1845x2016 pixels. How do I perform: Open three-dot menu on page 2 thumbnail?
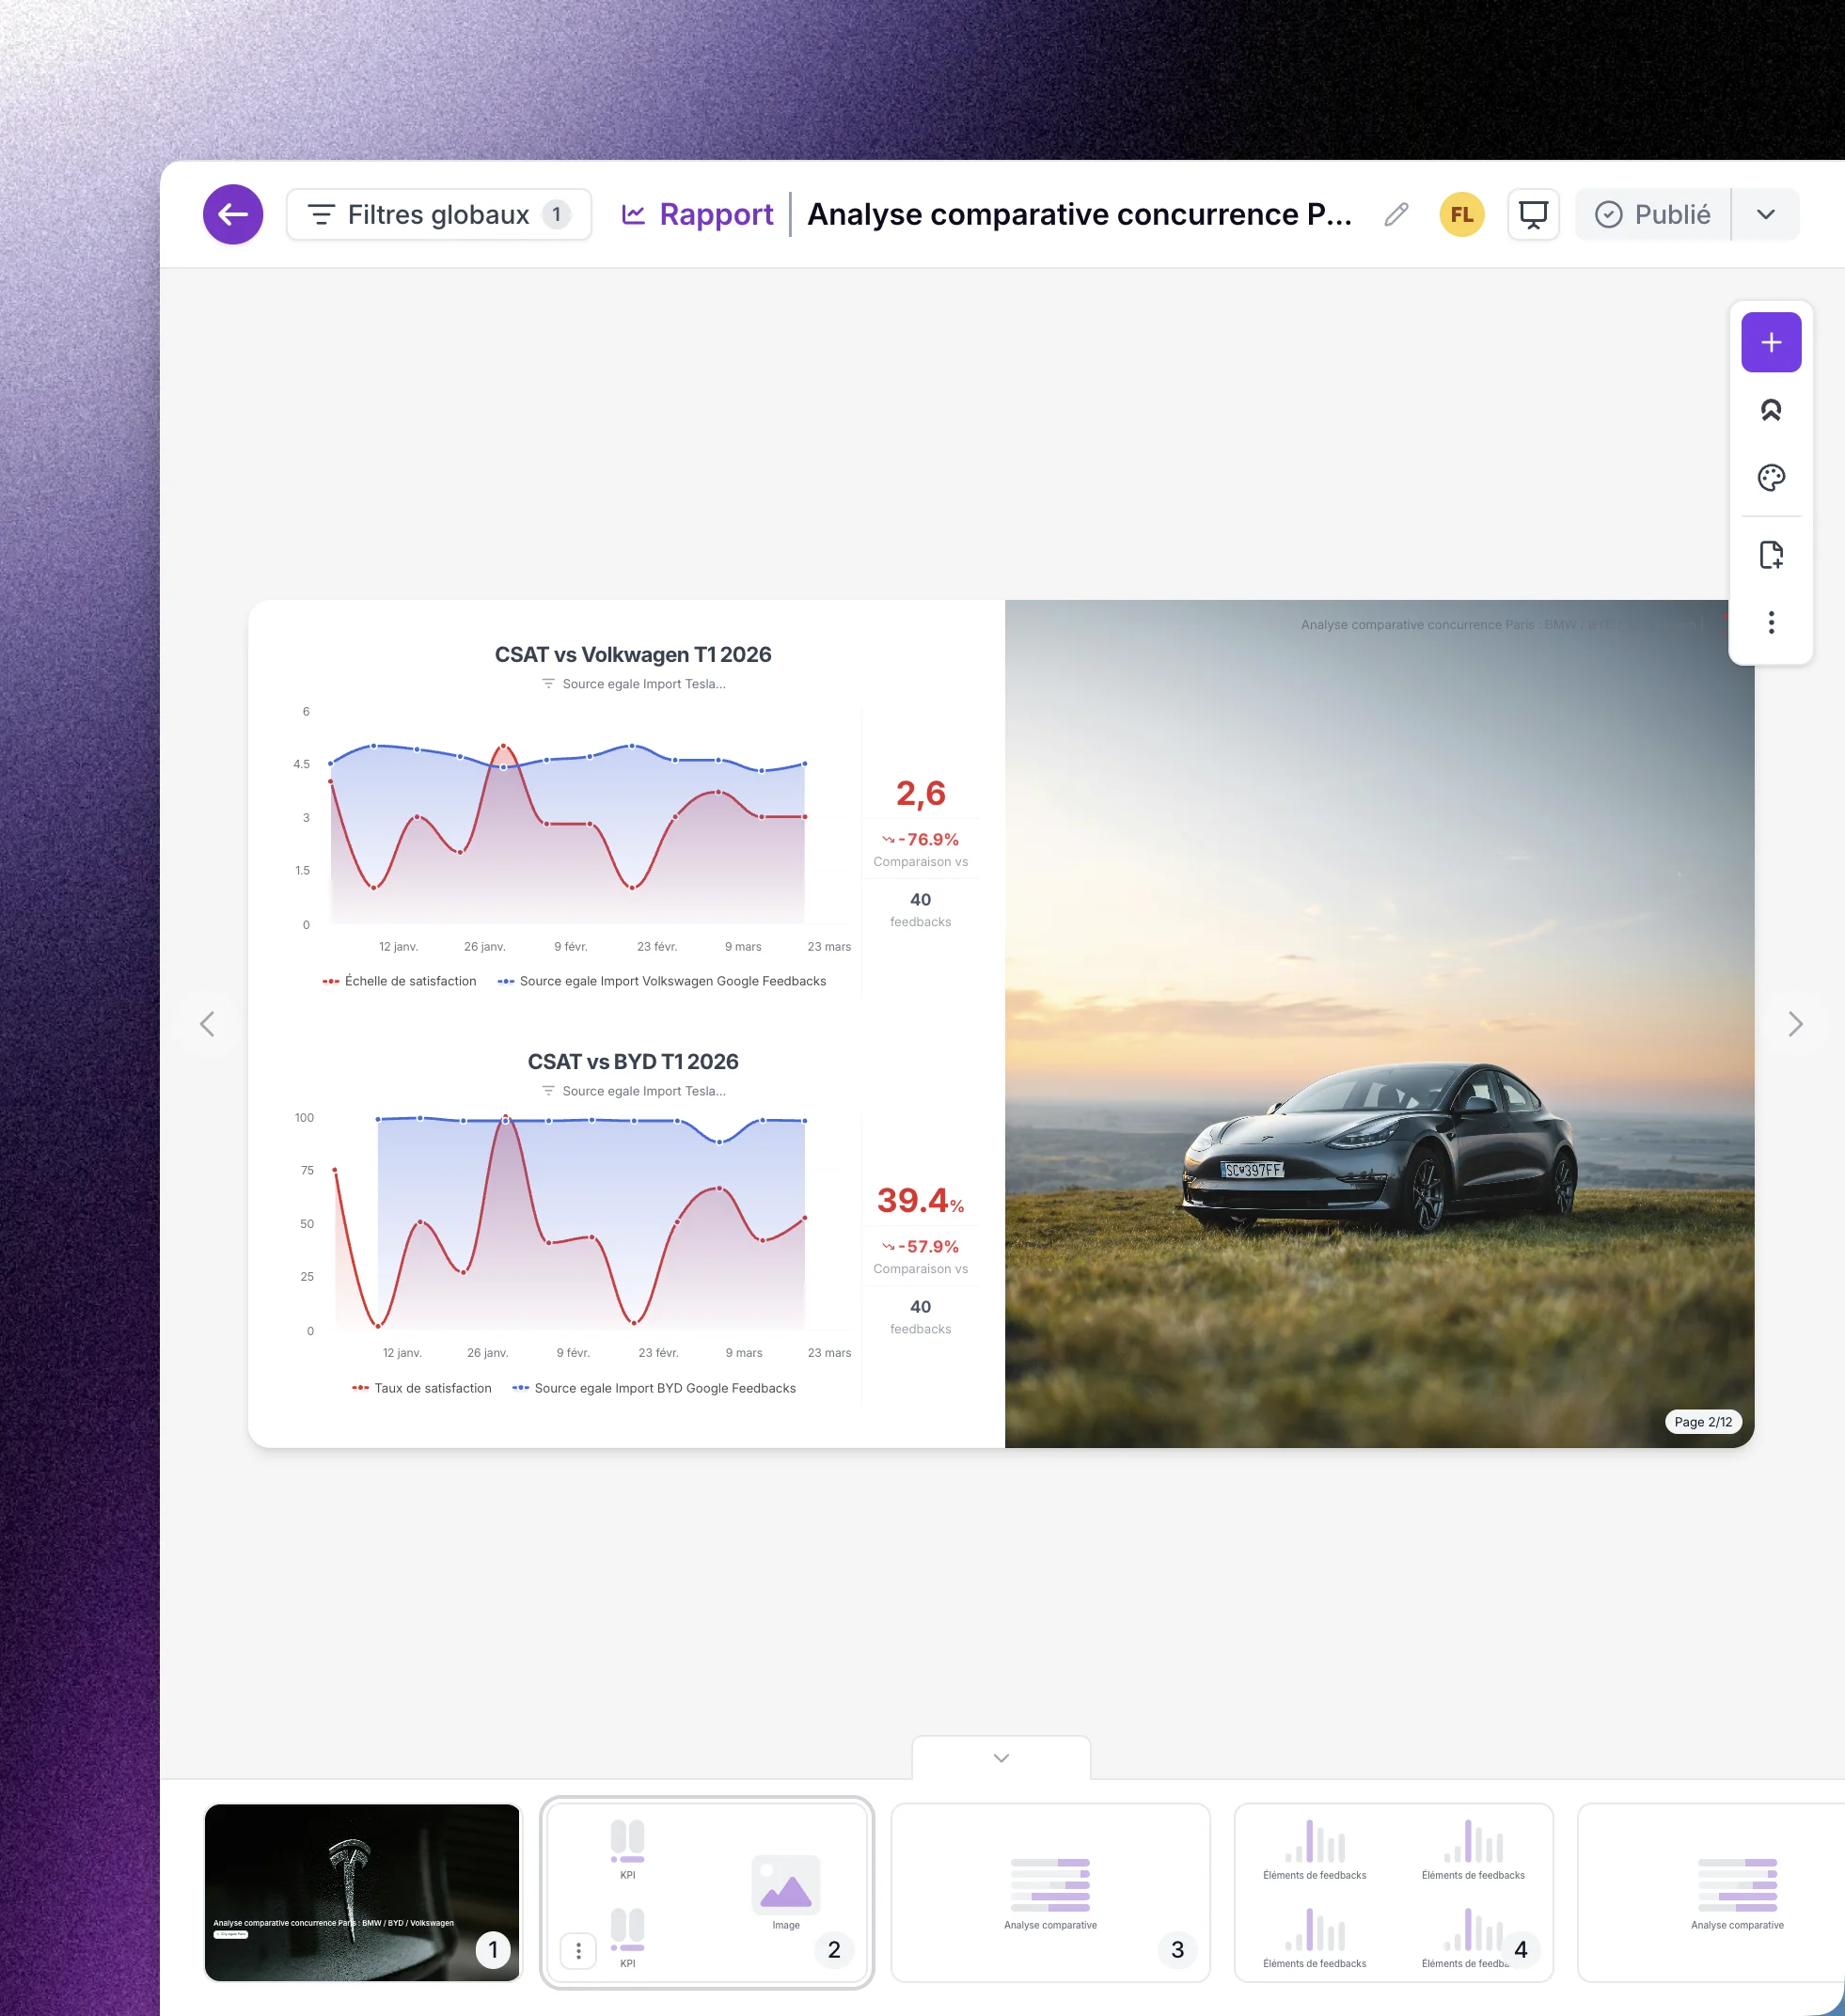(578, 1950)
